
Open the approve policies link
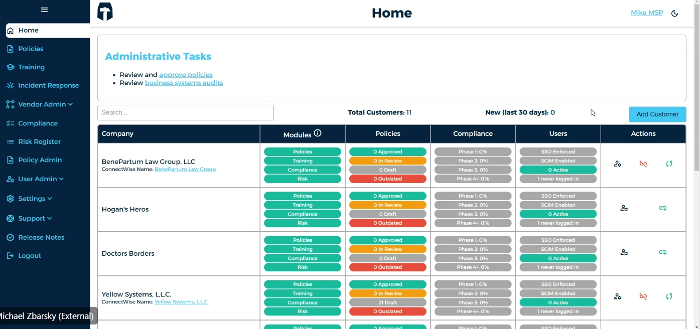(186, 74)
